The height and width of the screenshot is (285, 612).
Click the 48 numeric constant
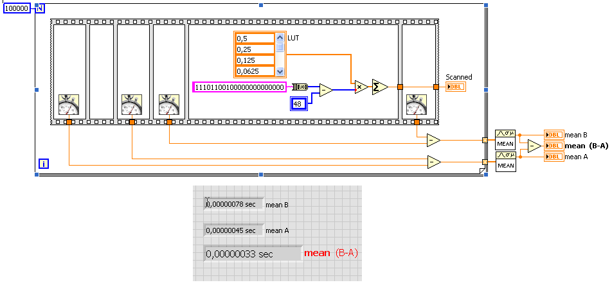click(x=300, y=104)
